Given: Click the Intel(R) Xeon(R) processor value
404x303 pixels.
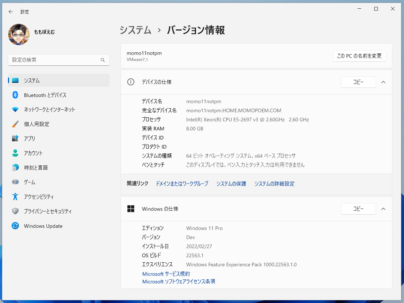Looking at the screenshot, I should coord(247,120).
